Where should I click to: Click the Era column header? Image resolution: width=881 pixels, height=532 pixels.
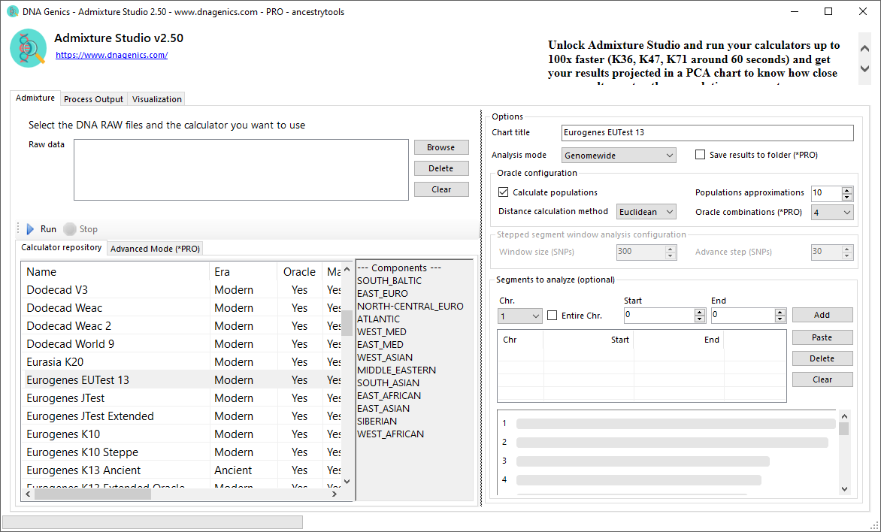pyautogui.click(x=244, y=271)
